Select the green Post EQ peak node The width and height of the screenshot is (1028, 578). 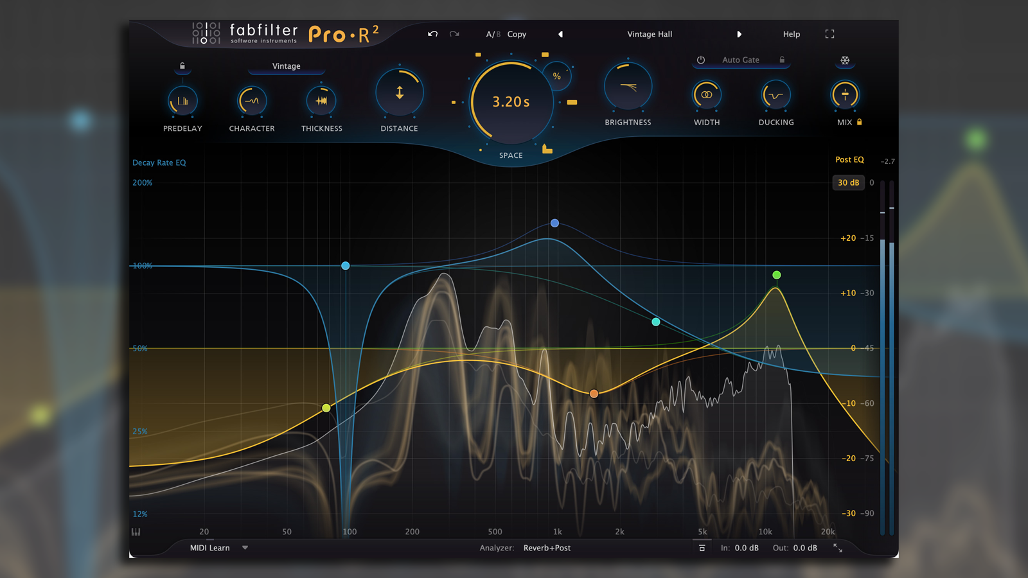[x=777, y=275]
